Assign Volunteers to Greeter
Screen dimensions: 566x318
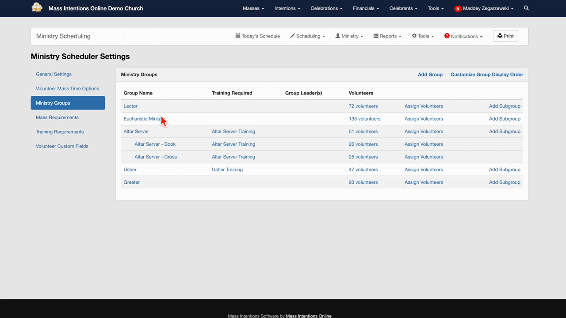tap(424, 182)
